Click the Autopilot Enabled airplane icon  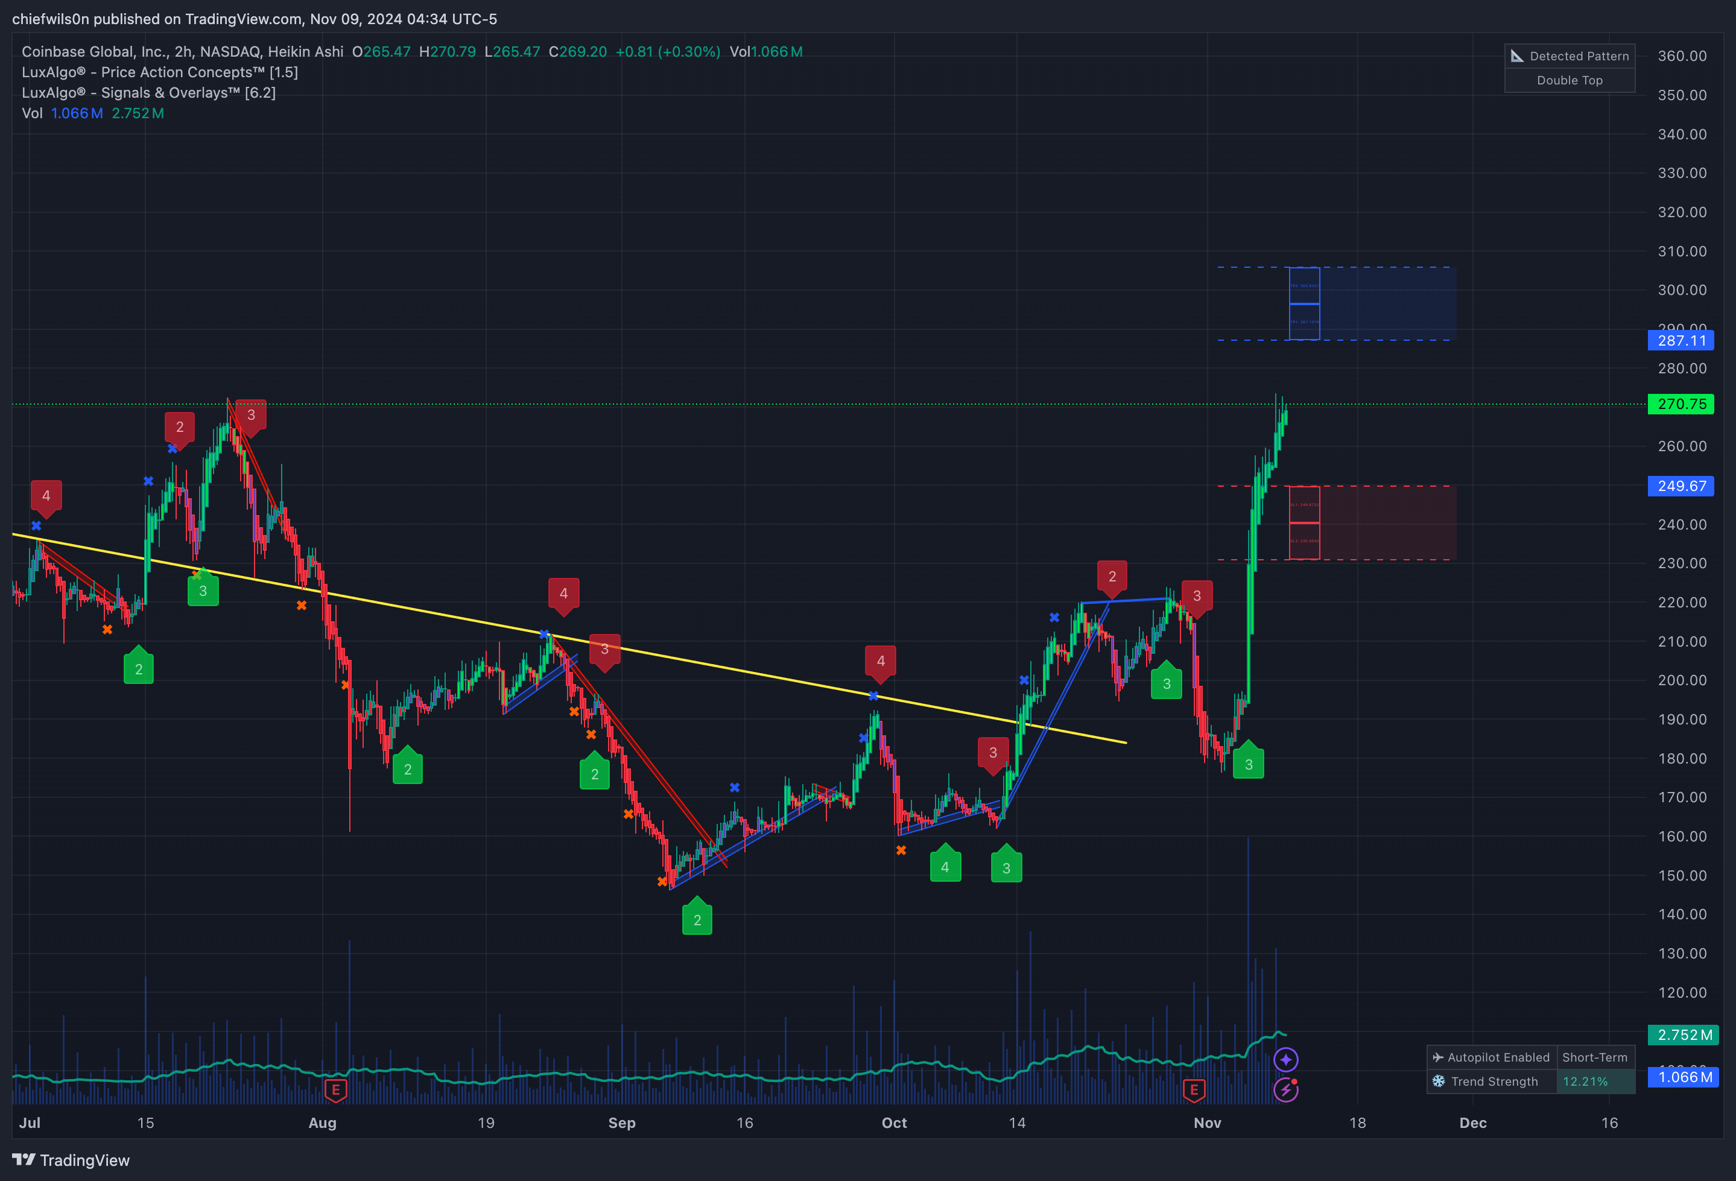(x=1437, y=1057)
